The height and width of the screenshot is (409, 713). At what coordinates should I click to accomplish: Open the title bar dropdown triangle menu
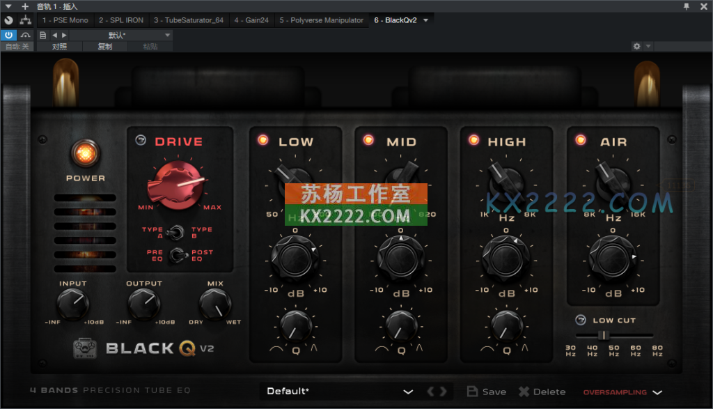8,6
